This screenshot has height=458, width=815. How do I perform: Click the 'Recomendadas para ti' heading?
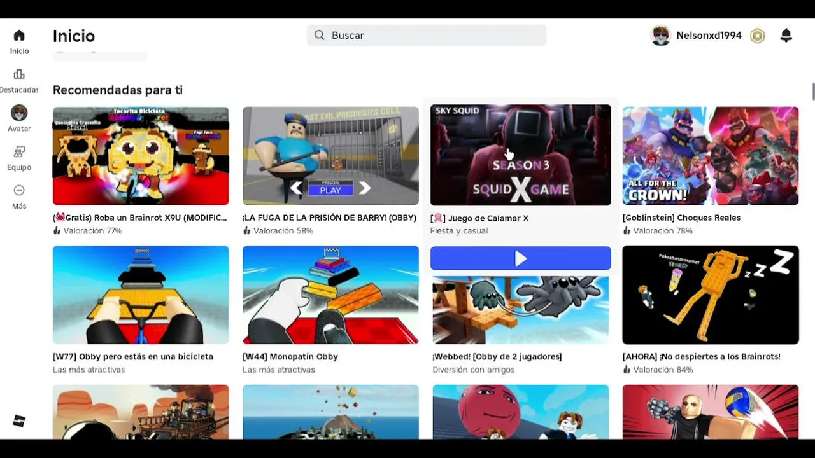(x=118, y=90)
